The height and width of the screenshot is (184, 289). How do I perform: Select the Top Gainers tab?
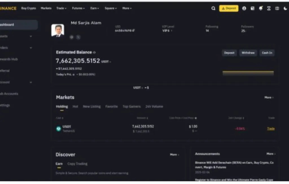tap(131, 107)
